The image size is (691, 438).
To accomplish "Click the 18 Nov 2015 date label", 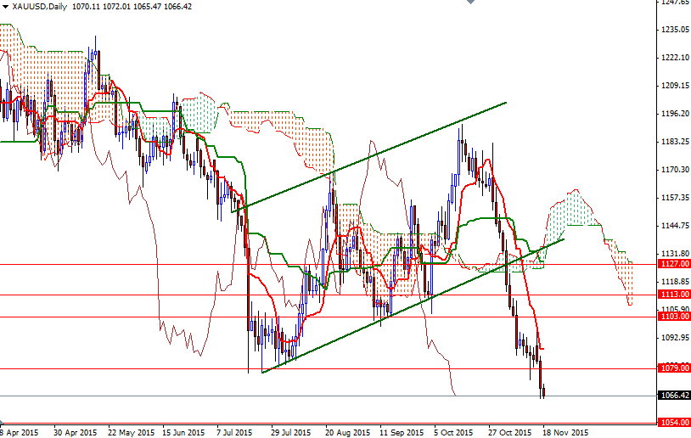I will (565, 431).
